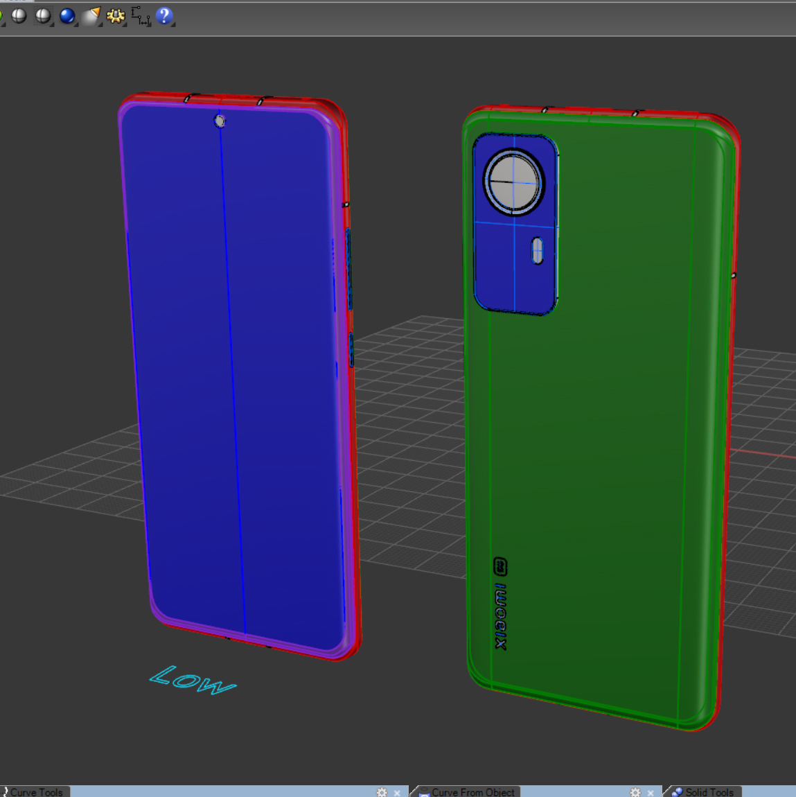Select the Dimension tool icon
796x797 pixels.
(140, 15)
